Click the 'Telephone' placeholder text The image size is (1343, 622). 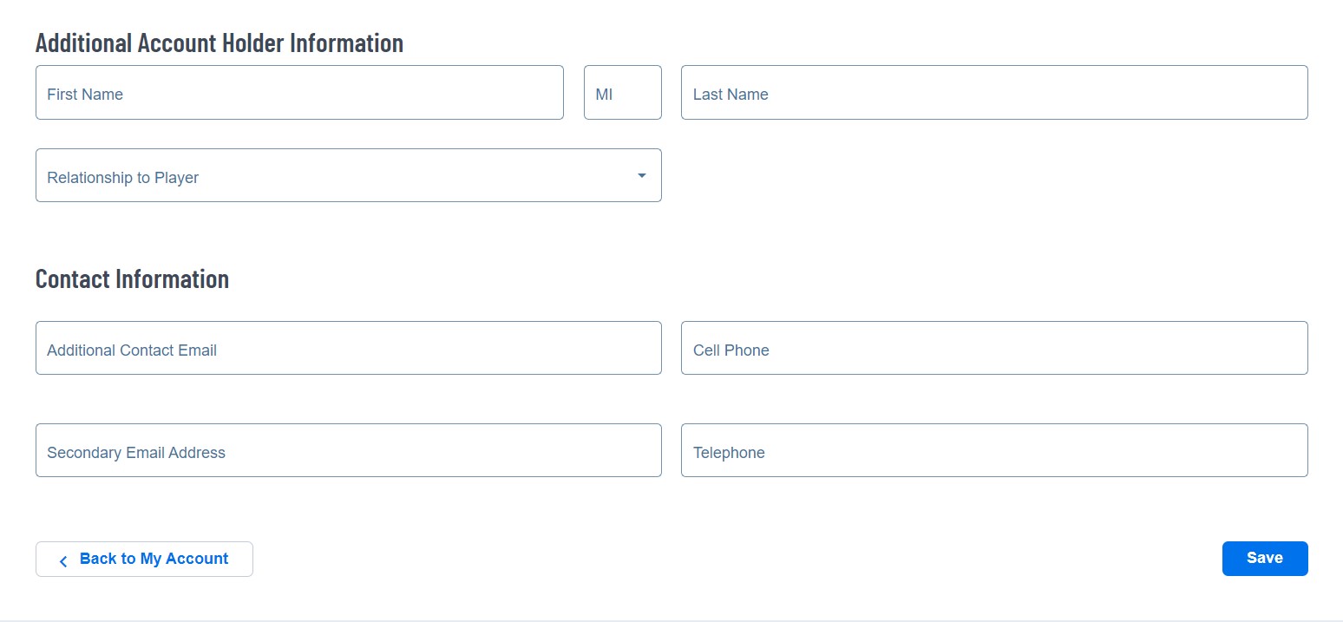(729, 453)
